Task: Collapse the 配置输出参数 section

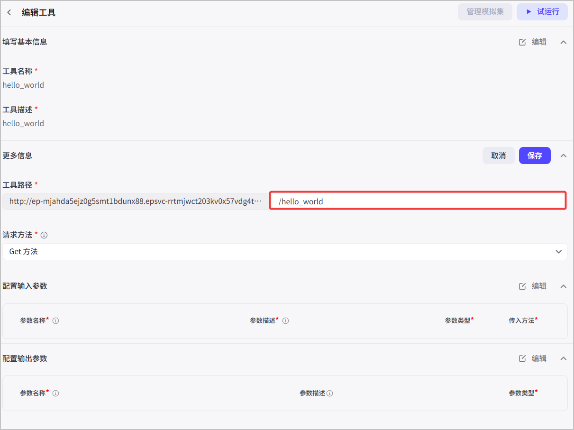Action: click(x=564, y=359)
